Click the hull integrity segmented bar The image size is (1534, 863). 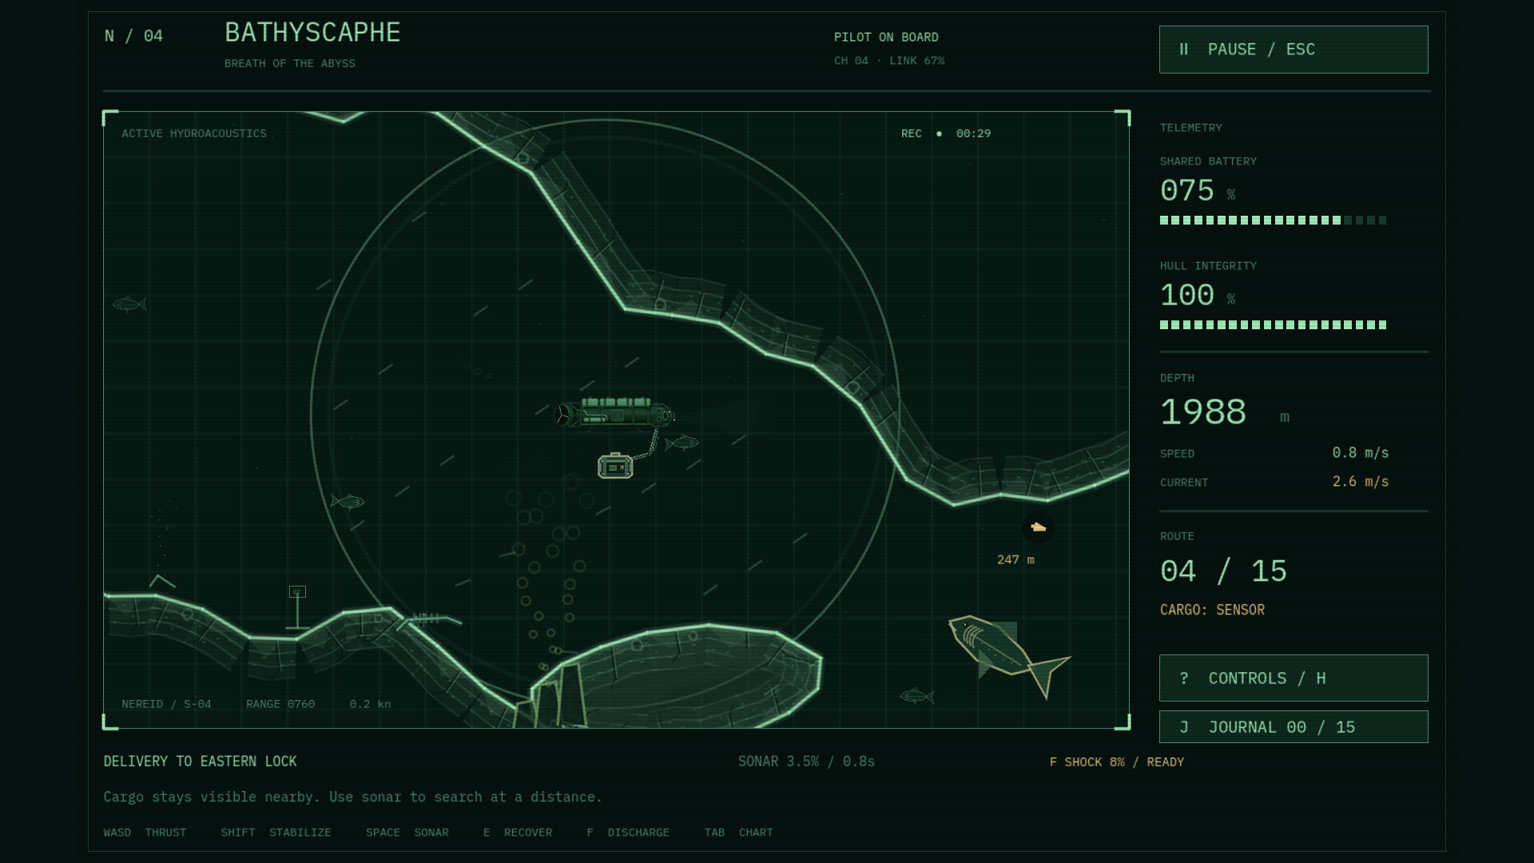[x=1273, y=325]
